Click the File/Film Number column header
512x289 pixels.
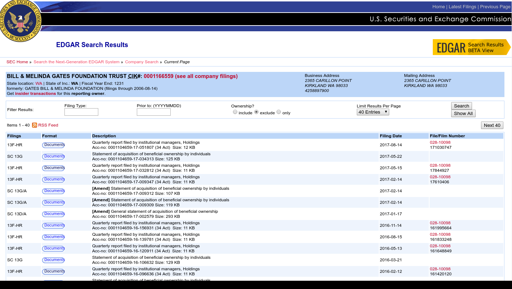tap(466, 136)
